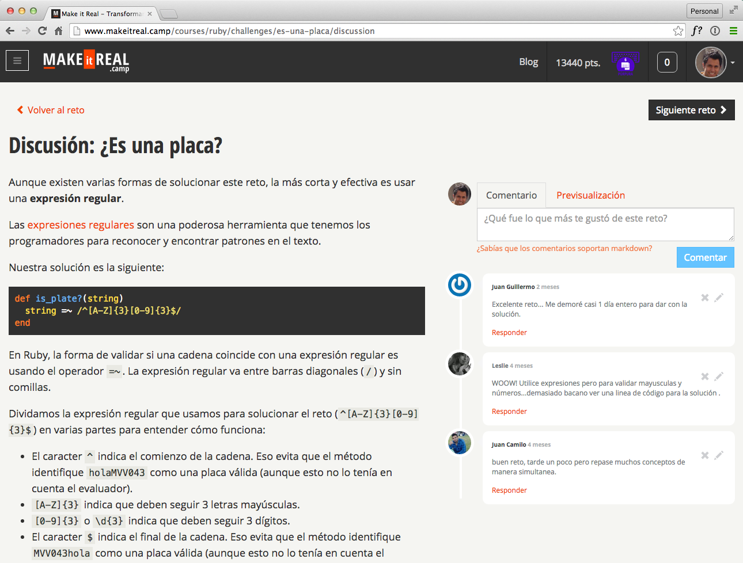Open the hamburger navigation menu
This screenshot has height=563, width=743.
tap(17, 60)
